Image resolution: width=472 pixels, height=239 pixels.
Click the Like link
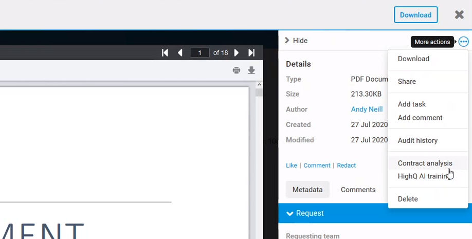(292, 166)
